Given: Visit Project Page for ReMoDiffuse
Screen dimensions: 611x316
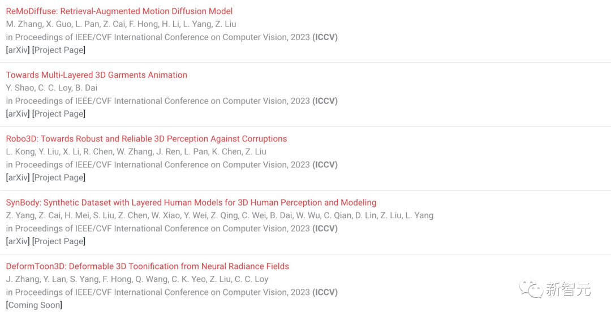Looking at the screenshot, I should (x=59, y=50).
